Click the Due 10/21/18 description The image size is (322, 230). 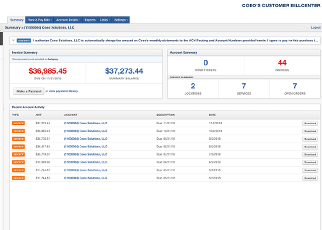tap(166, 131)
